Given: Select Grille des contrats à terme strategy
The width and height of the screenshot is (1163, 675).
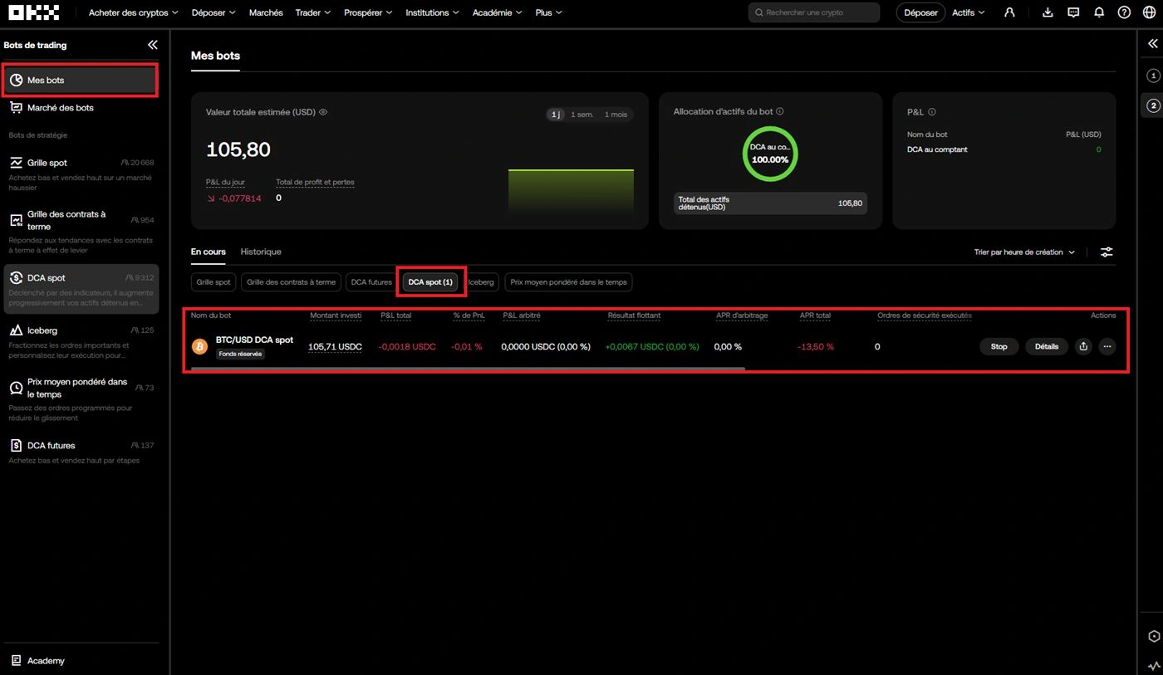Looking at the screenshot, I should (80, 230).
